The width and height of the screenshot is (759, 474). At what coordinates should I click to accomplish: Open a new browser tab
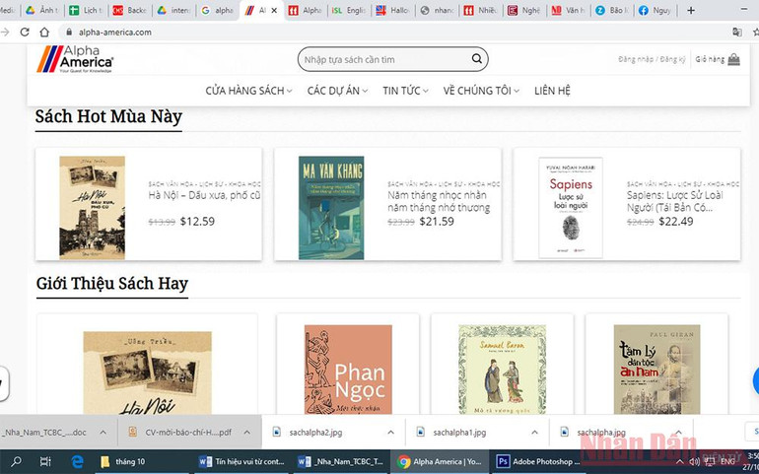(690, 10)
